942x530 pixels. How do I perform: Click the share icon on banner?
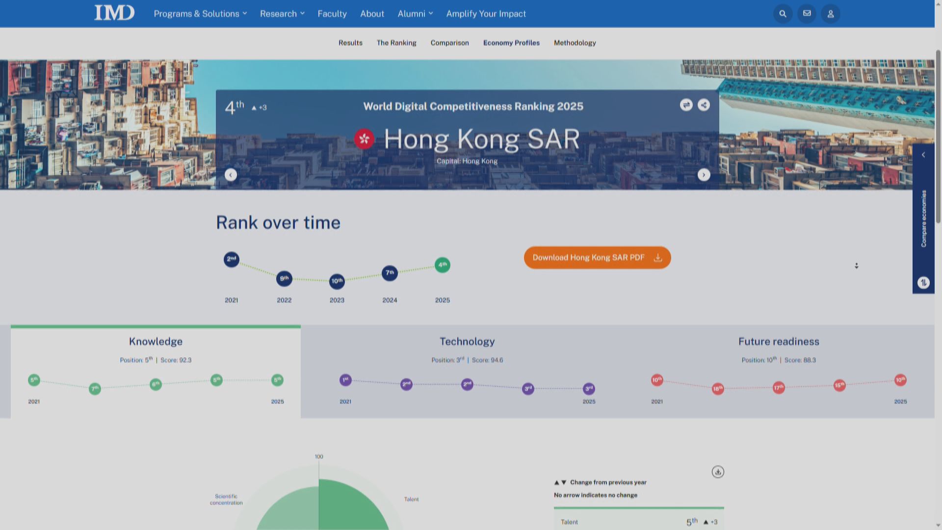(704, 105)
